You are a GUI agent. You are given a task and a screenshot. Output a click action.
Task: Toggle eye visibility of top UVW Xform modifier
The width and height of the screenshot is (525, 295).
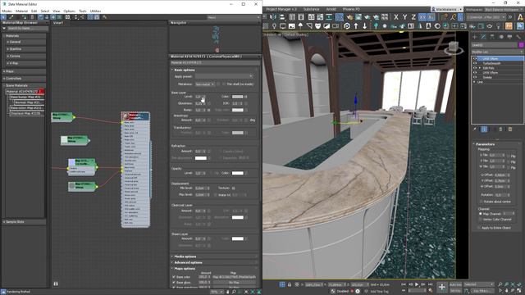475,58
